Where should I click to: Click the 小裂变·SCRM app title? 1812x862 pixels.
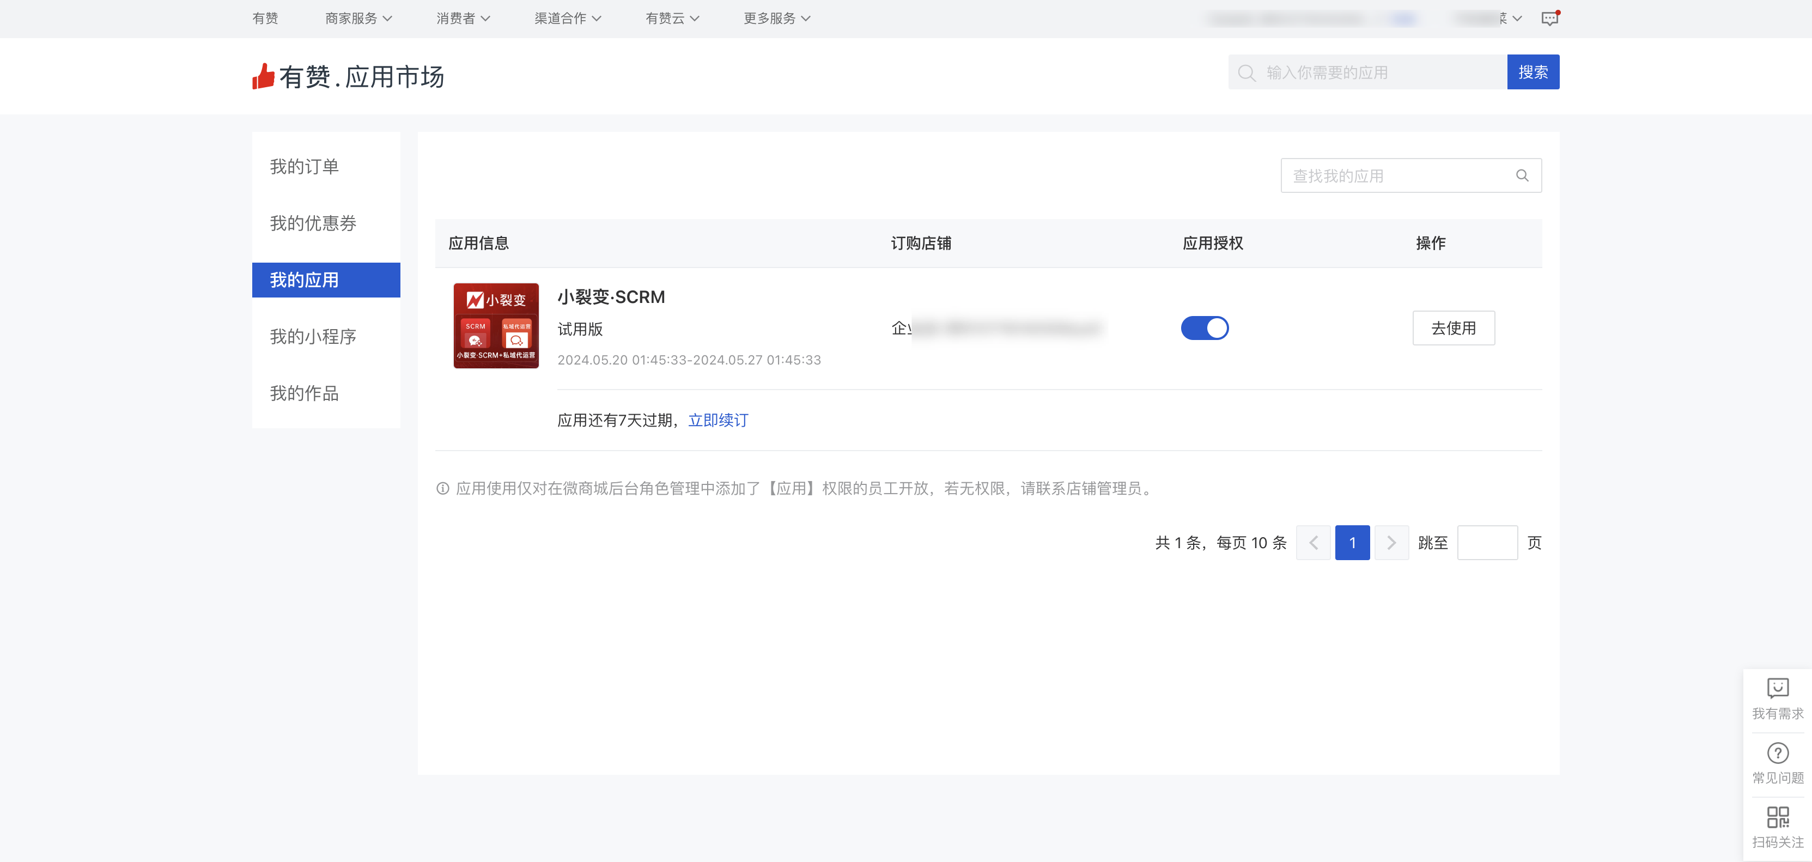point(611,297)
